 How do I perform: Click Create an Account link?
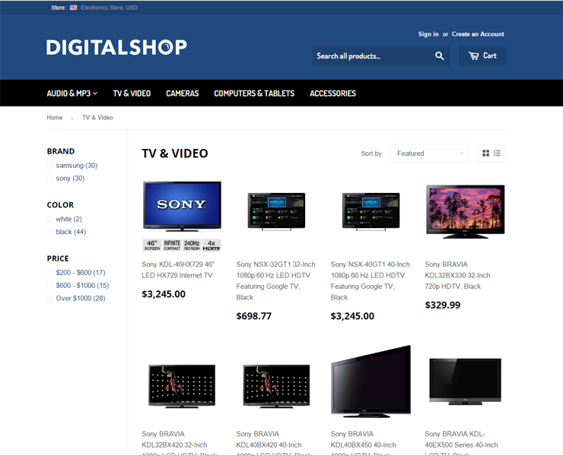pyautogui.click(x=478, y=34)
